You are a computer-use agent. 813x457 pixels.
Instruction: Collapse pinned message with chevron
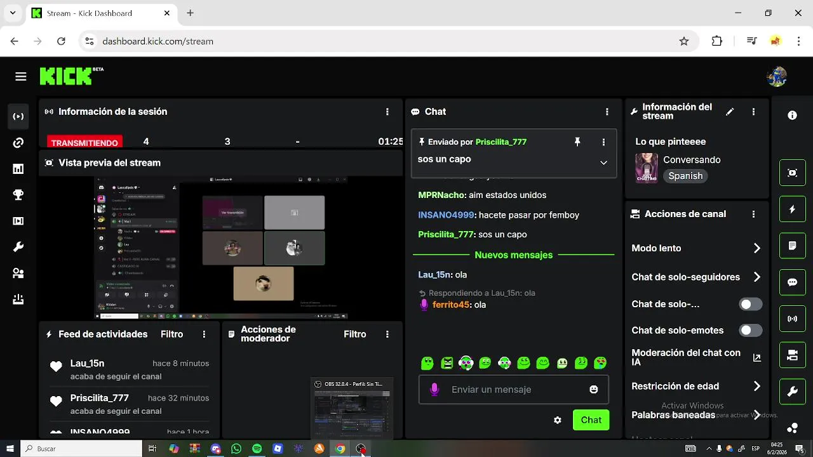[603, 162]
